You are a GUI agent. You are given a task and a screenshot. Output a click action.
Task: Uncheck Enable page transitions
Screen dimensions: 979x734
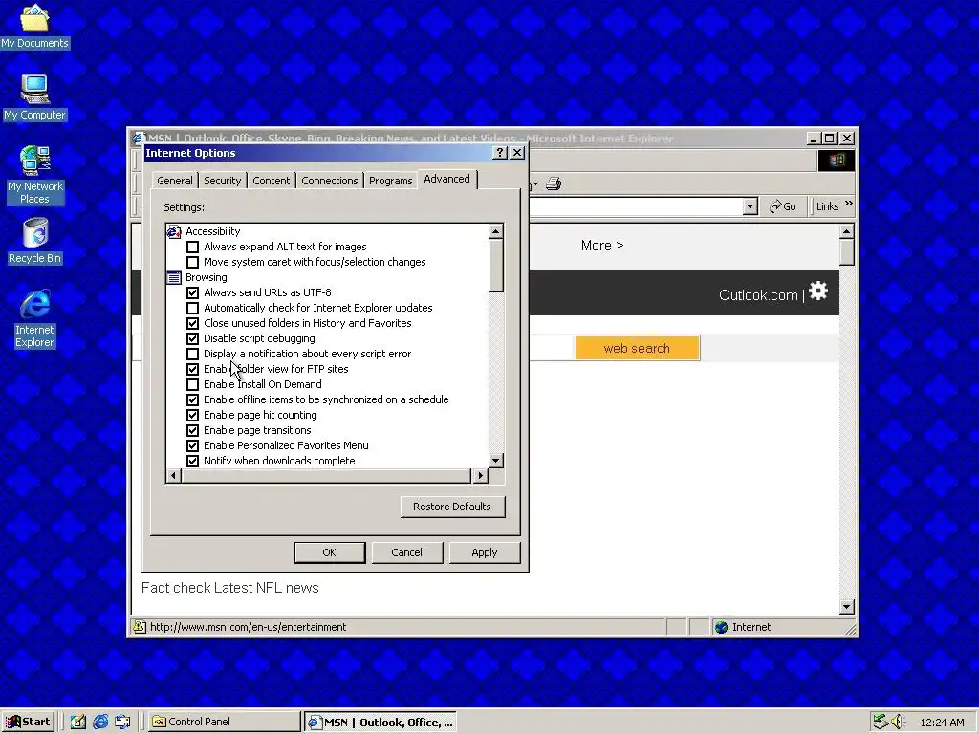click(193, 431)
